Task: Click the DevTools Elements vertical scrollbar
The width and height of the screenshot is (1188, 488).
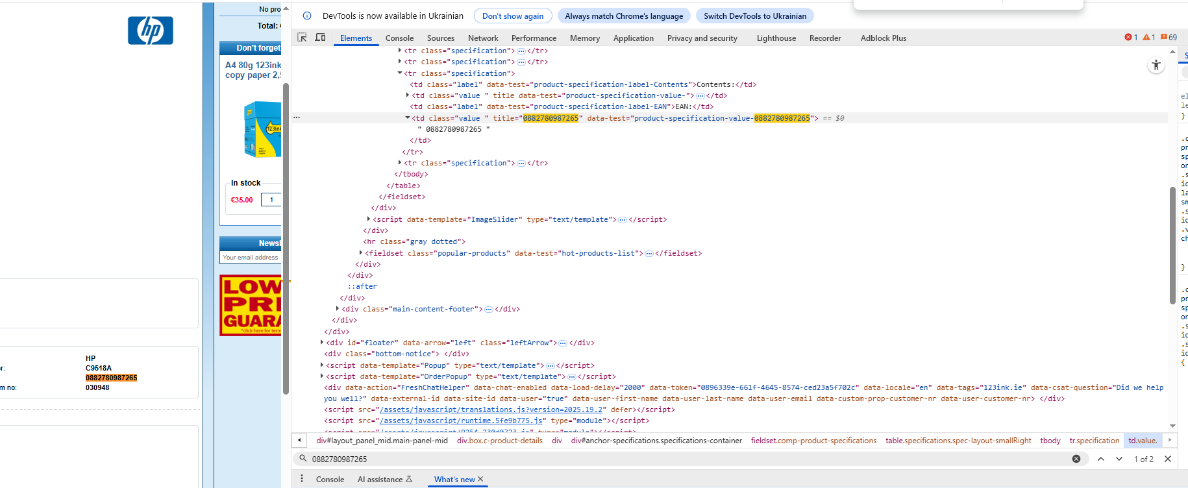Action: (x=1172, y=245)
